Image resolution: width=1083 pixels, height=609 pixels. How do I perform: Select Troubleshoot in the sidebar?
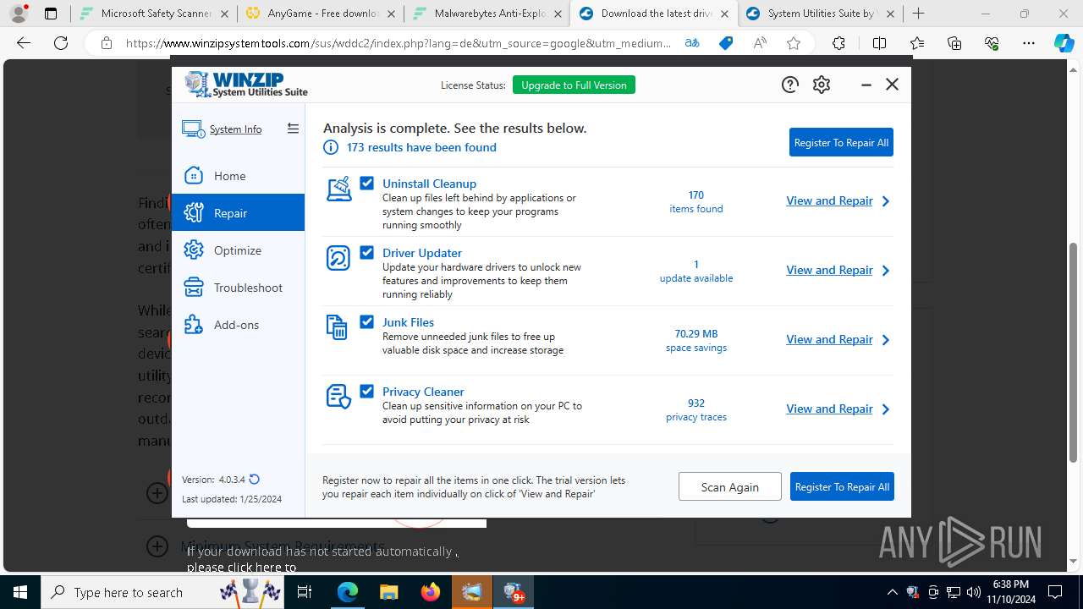point(238,288)
